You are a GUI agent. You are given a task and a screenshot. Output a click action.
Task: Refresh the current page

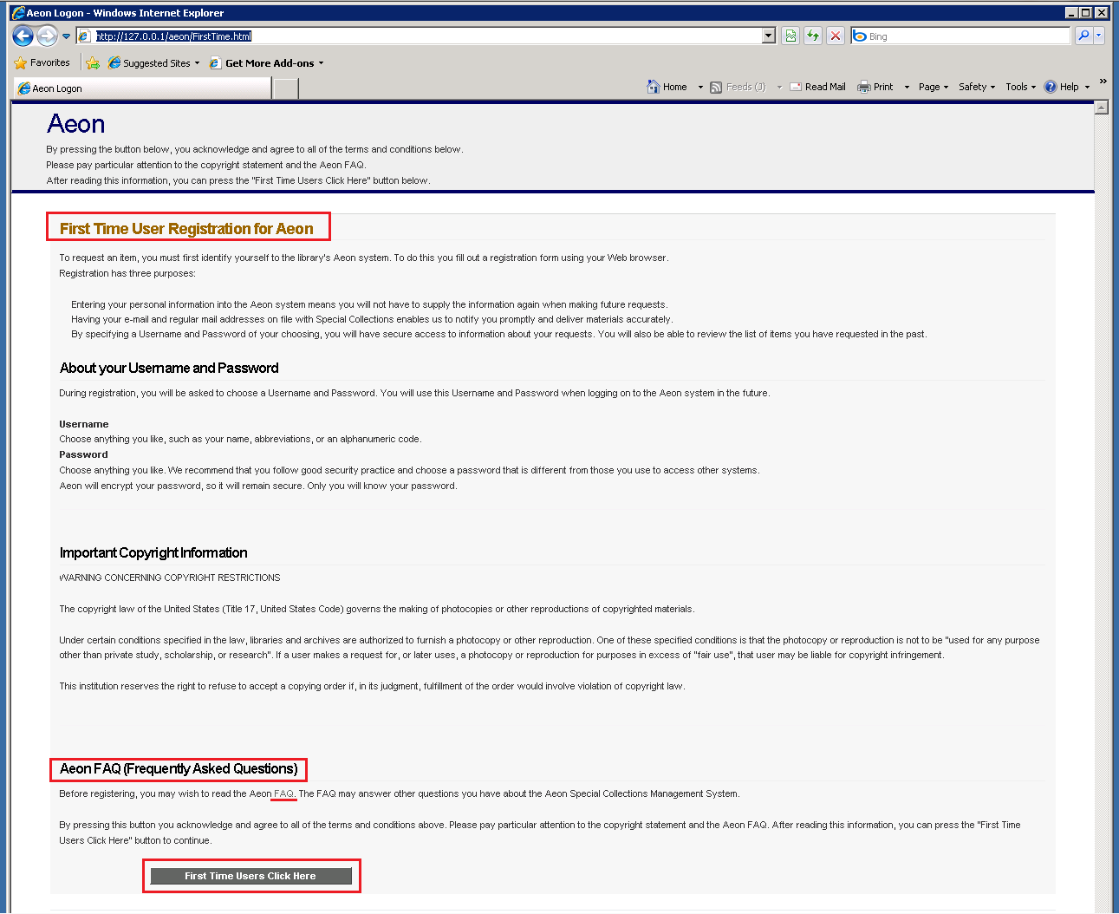pyautogui.click(x=812, y=36)
